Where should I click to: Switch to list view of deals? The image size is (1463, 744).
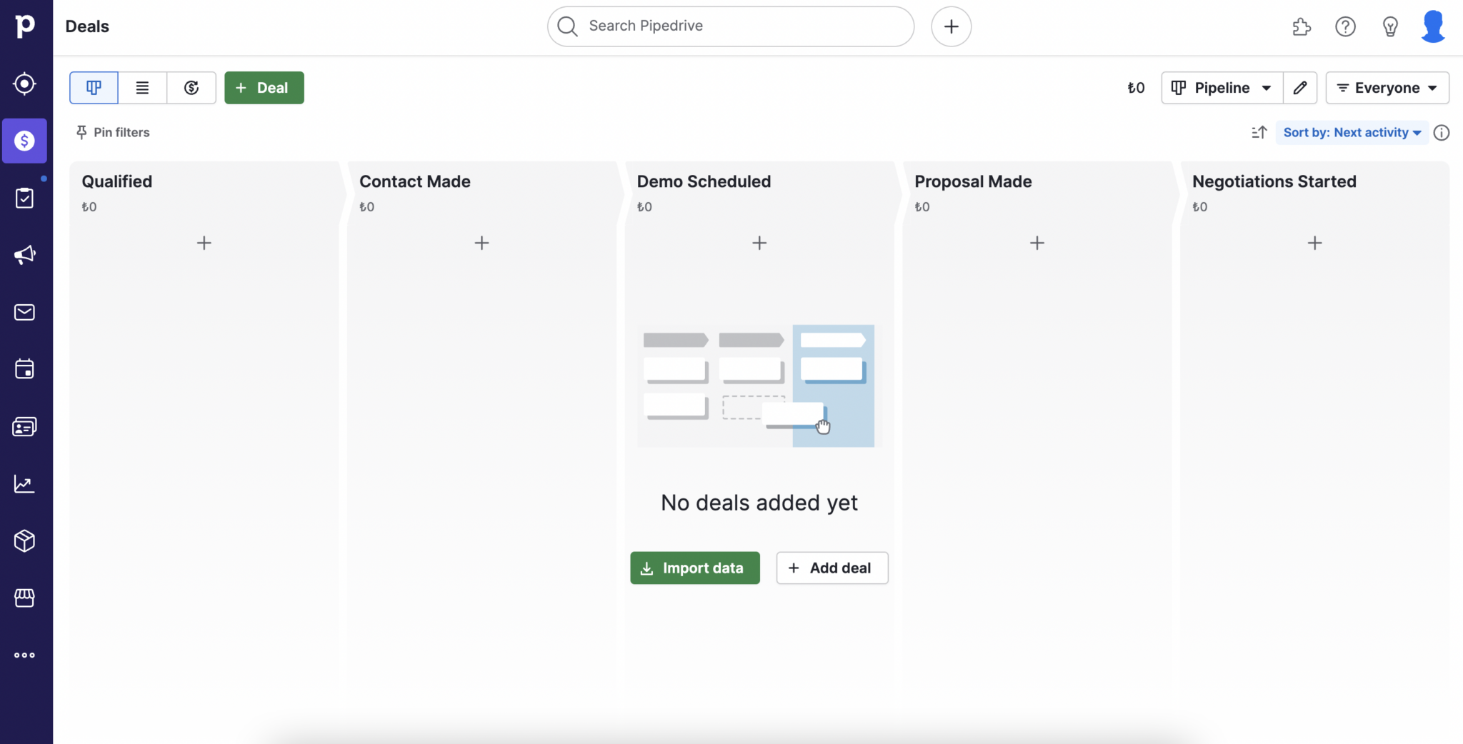(142, 87)
